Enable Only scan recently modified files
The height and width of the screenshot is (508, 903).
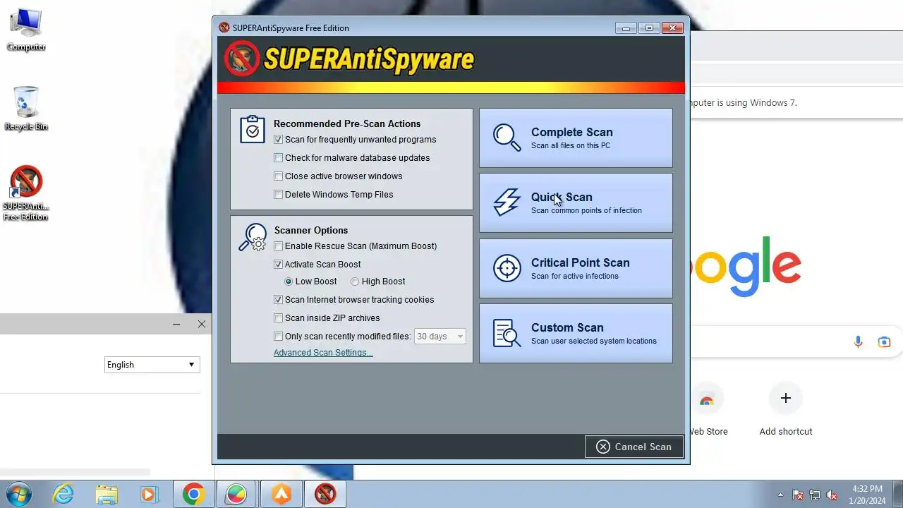pos(278,337)
